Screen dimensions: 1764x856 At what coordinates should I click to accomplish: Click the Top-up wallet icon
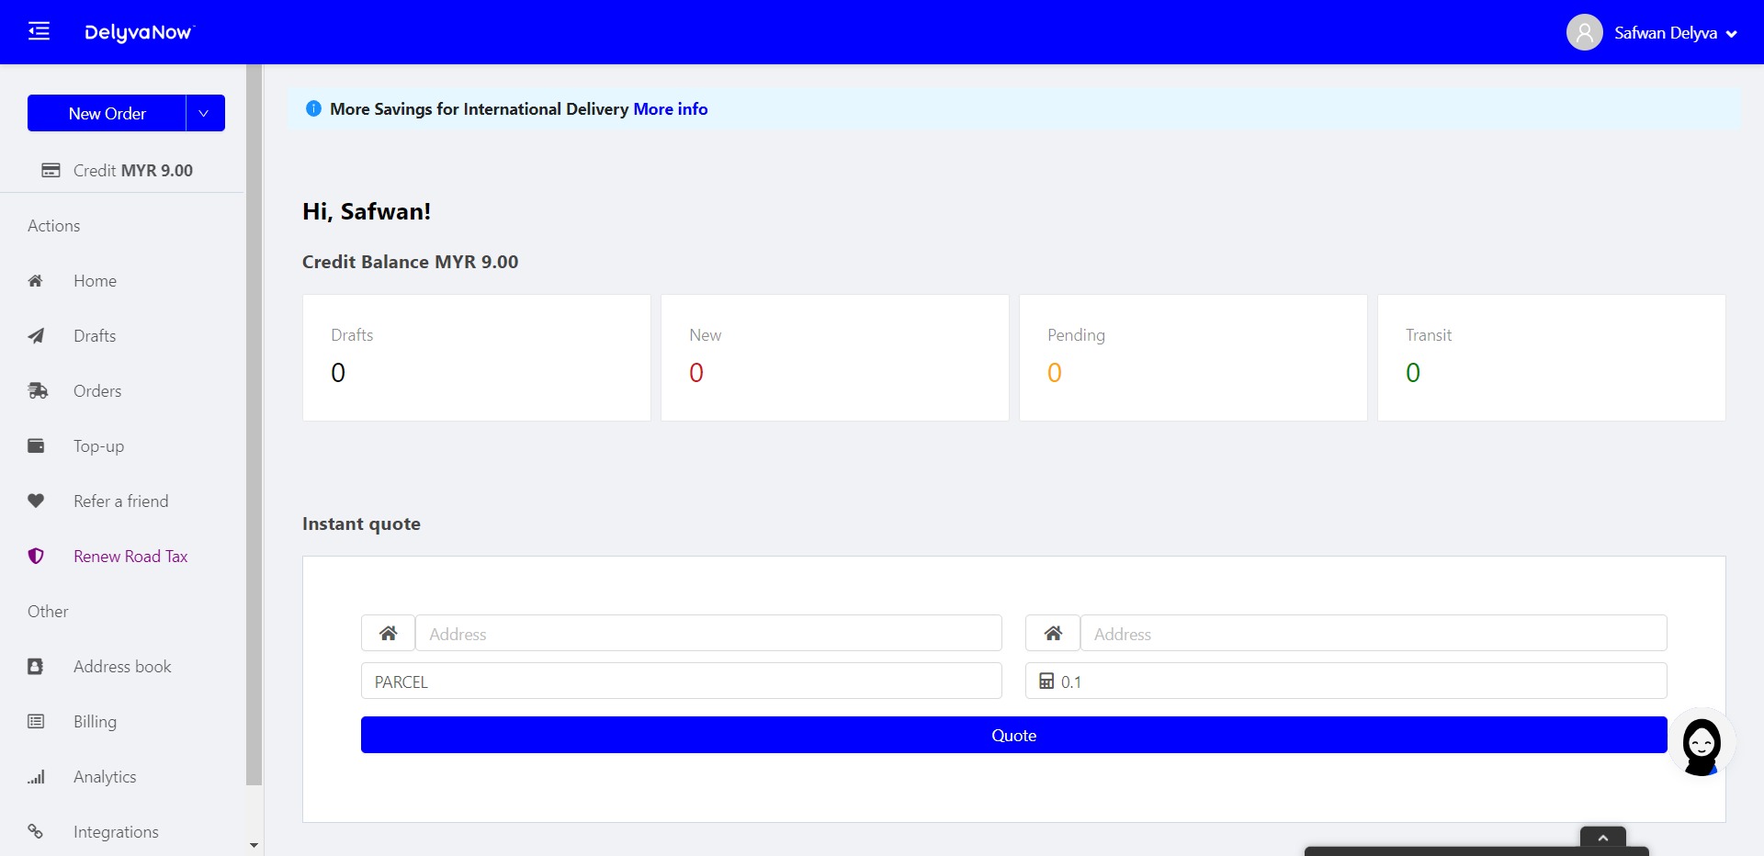pyautogui.click(x=36, y=445)
